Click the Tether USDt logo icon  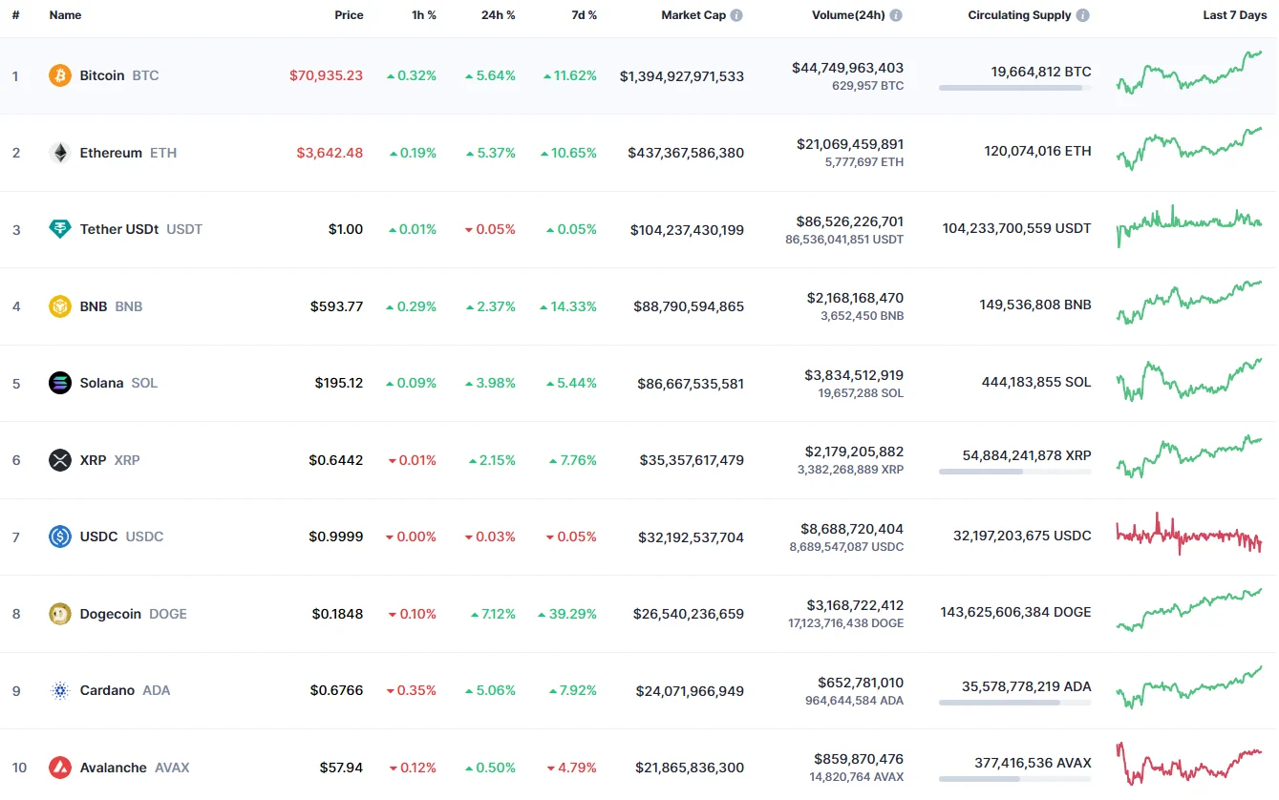[60, 229]
